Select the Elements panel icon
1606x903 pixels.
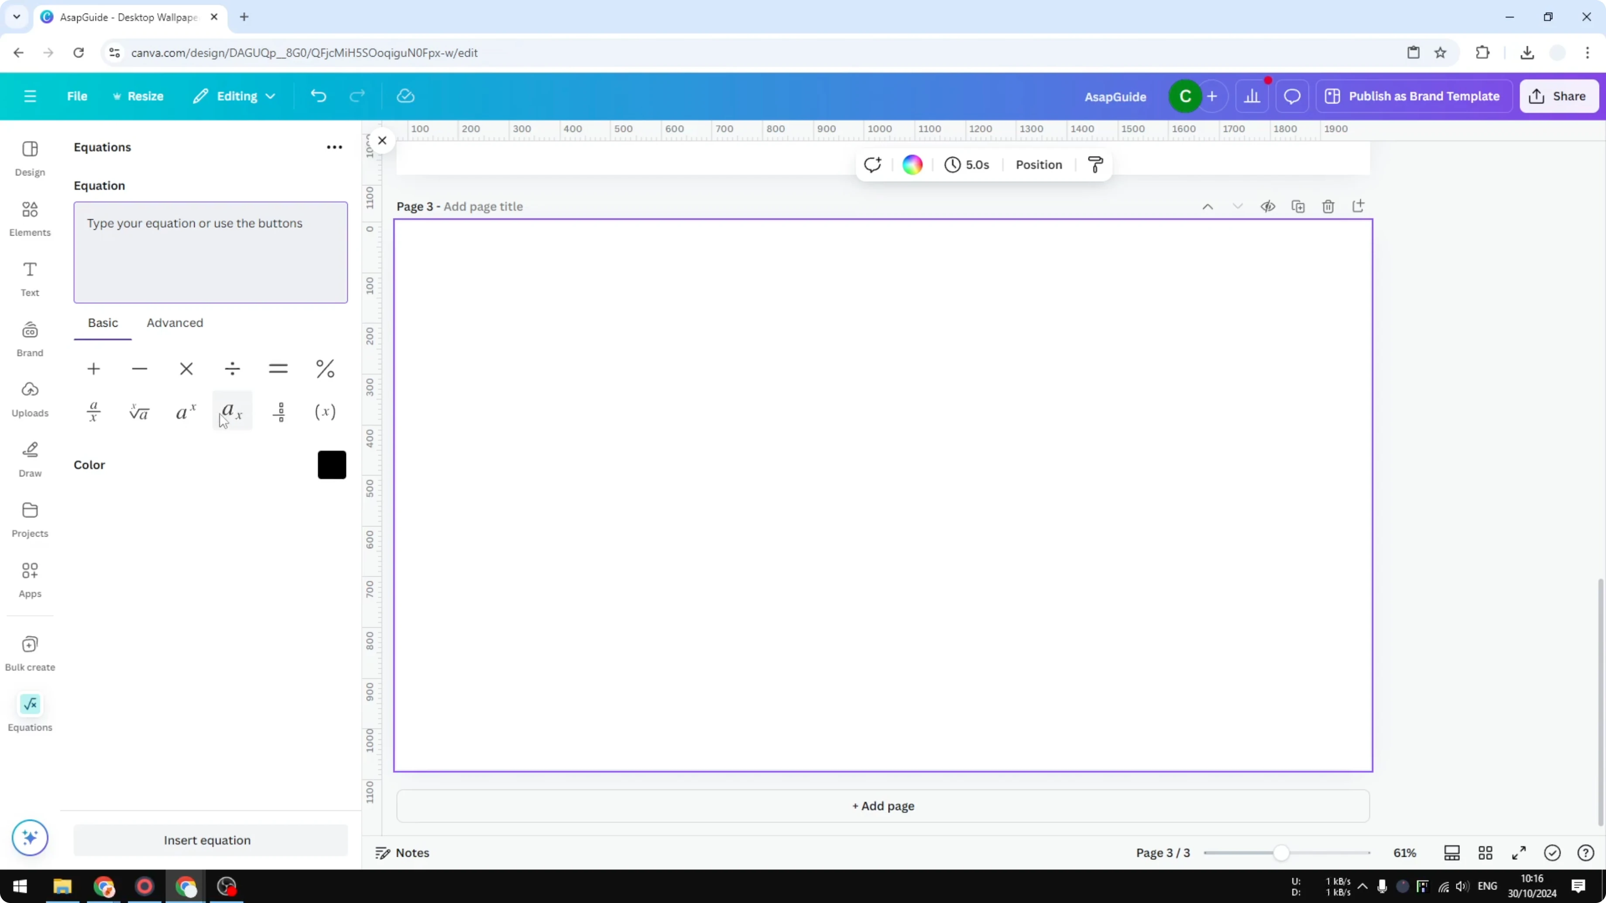click(x=29, y=218)
